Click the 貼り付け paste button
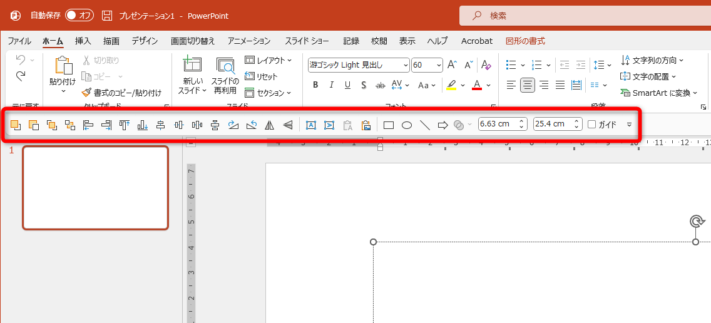711x323 pixels. coord(63,74)
